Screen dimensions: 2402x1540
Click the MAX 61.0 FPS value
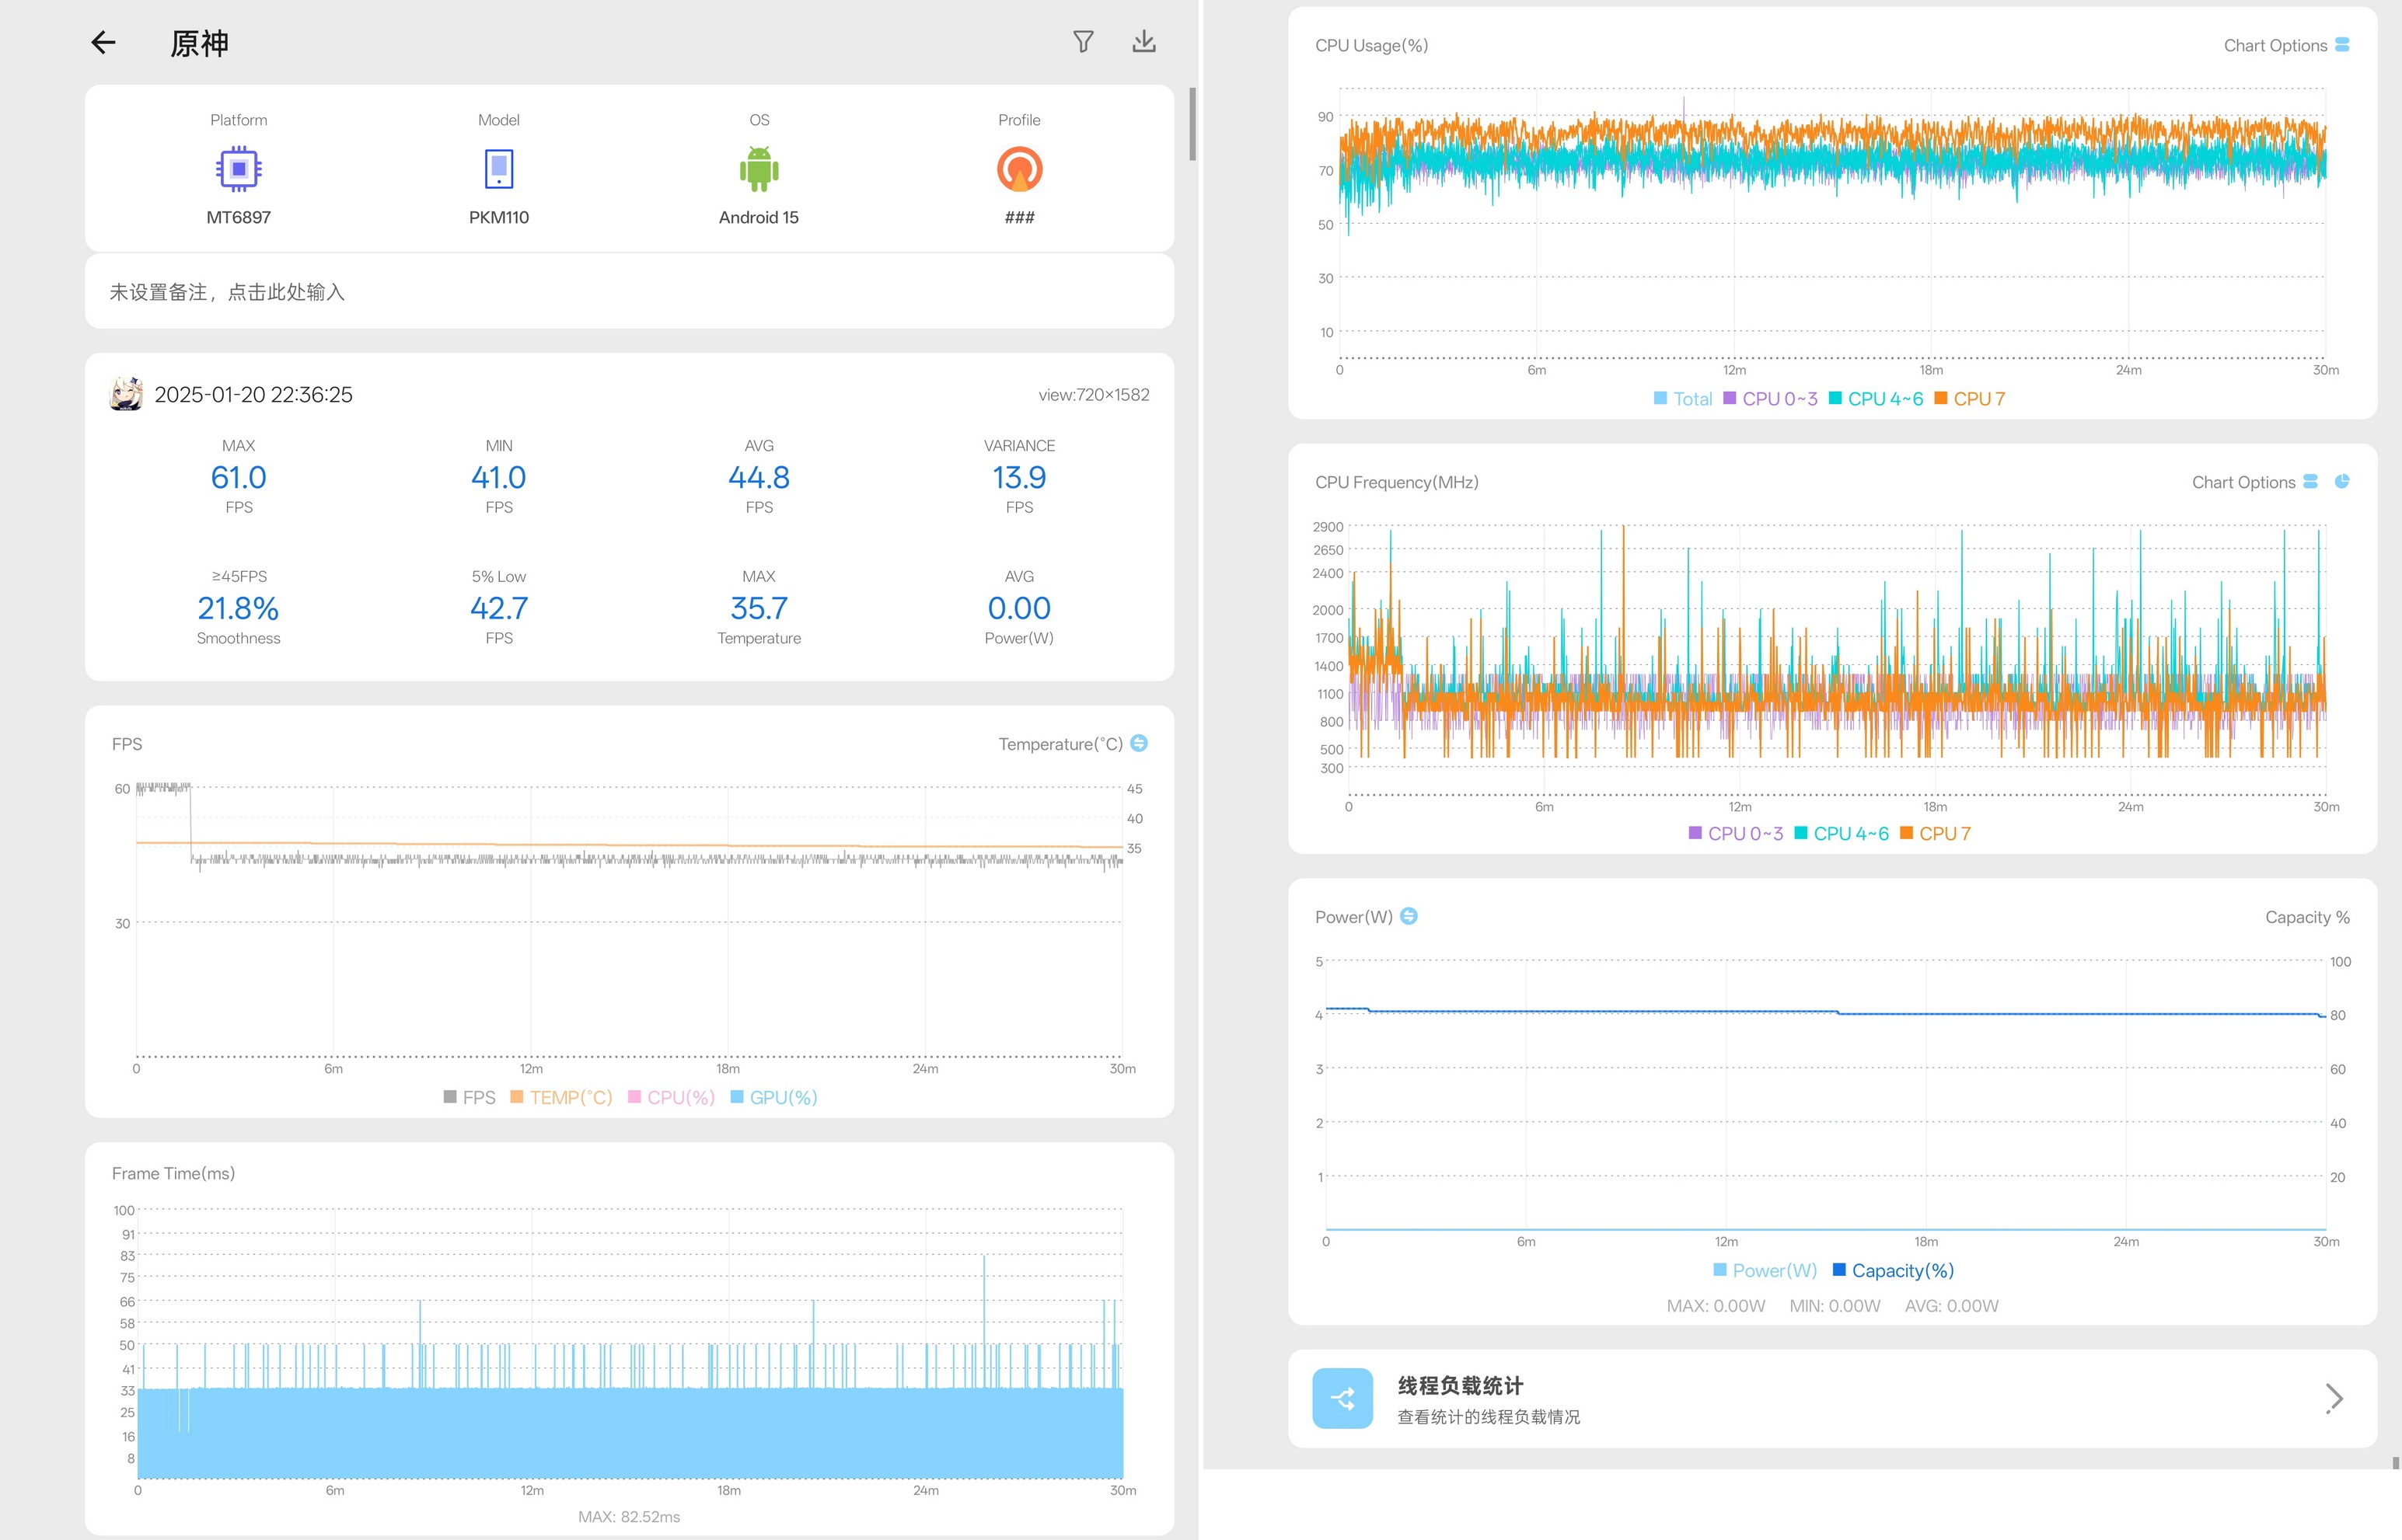coord(238,477)
